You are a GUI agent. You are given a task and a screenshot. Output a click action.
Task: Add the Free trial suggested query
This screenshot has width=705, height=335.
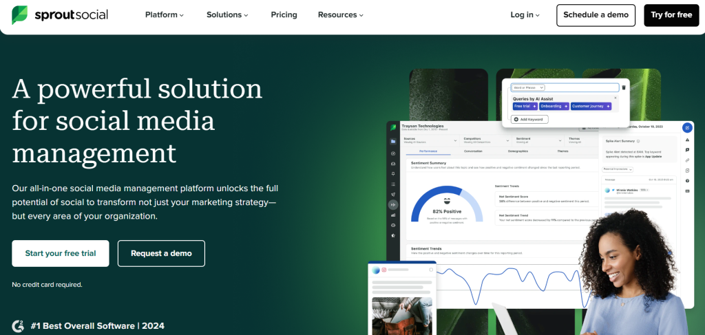525,107
